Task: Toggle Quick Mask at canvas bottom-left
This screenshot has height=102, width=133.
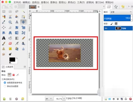Action: 30,95
